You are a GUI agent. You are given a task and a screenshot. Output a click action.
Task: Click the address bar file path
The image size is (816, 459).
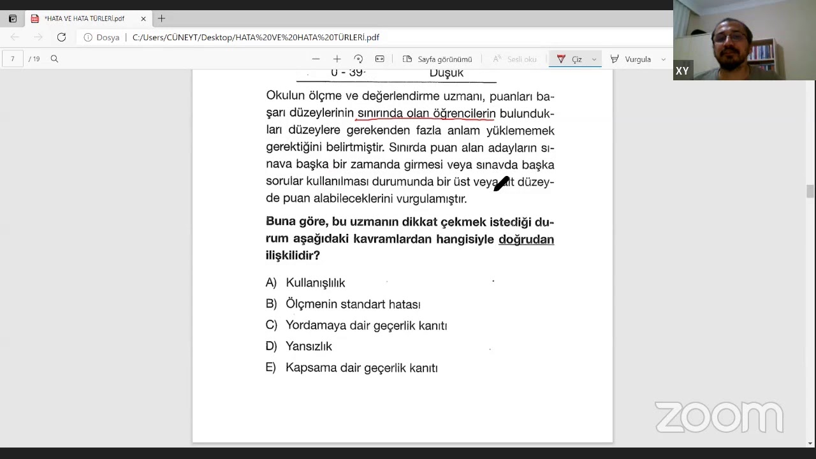(x=256, y=38)
